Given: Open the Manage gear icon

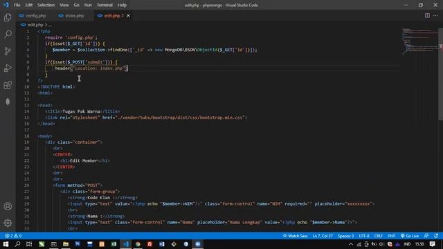Looking at the screenshot, I should tap(8, 223).
